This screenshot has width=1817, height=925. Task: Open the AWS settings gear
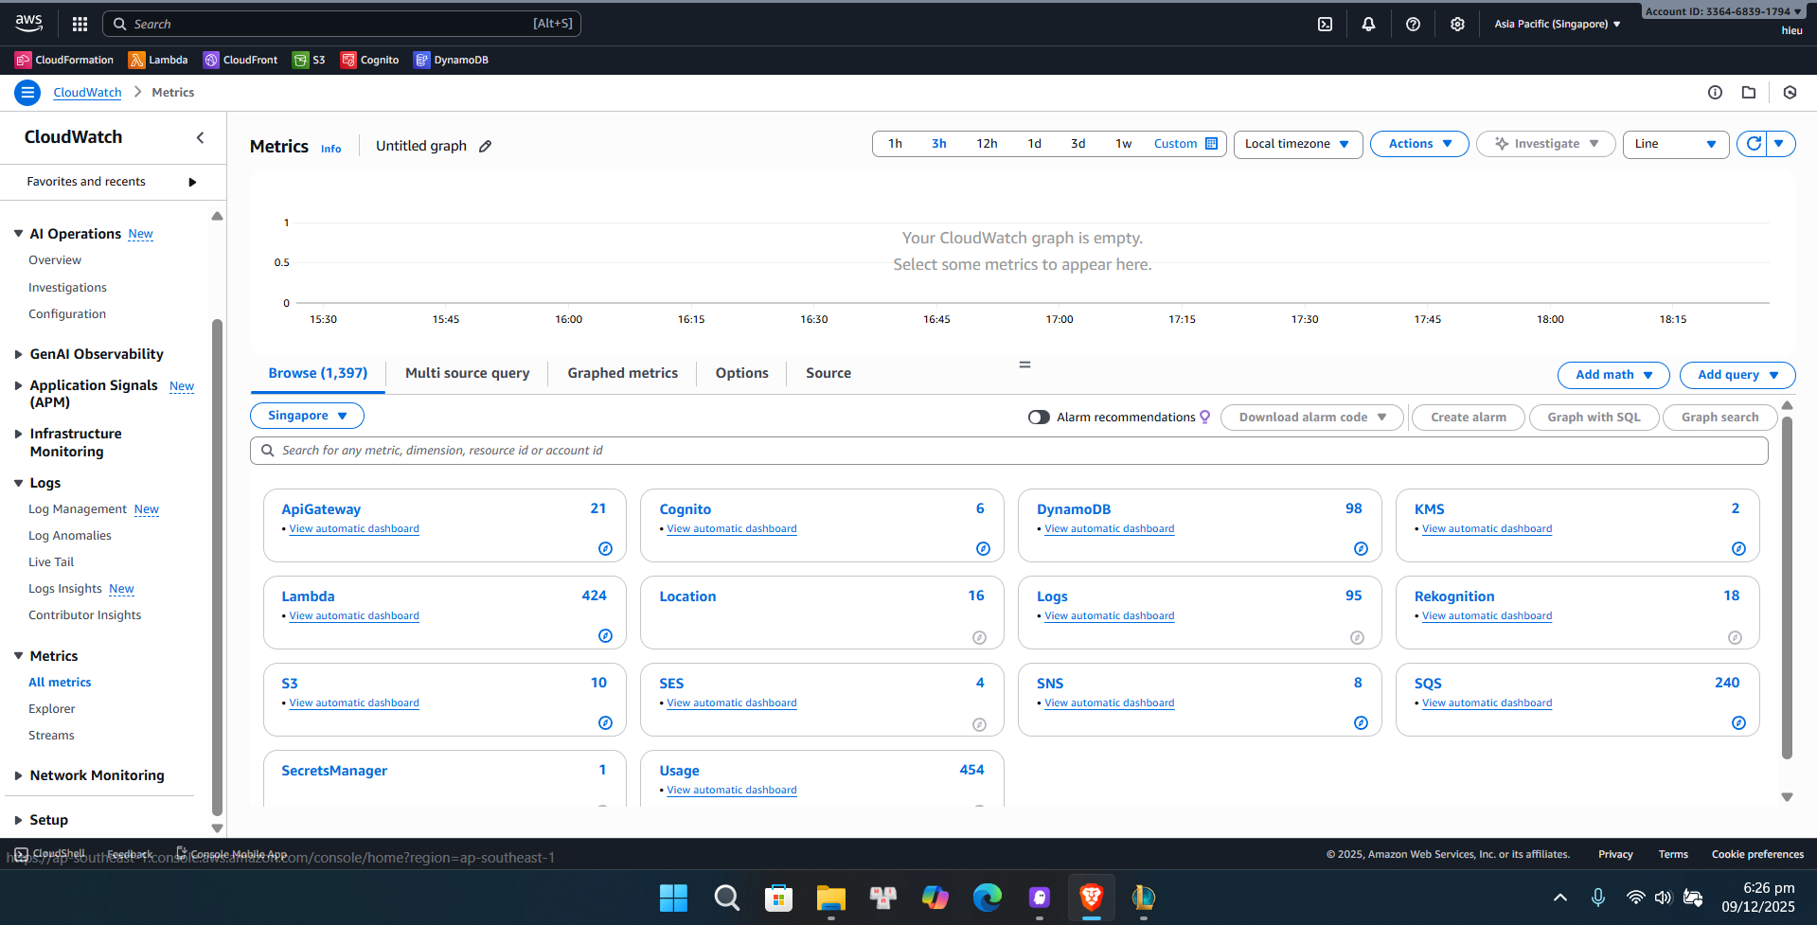tap(1457, 24)
